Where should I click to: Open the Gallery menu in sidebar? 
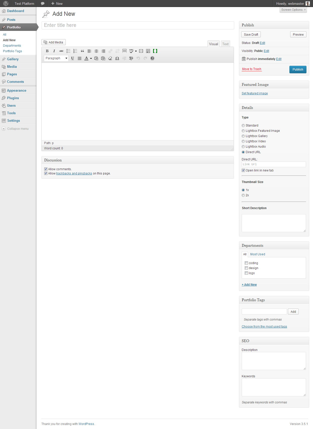tap(13, 59)
